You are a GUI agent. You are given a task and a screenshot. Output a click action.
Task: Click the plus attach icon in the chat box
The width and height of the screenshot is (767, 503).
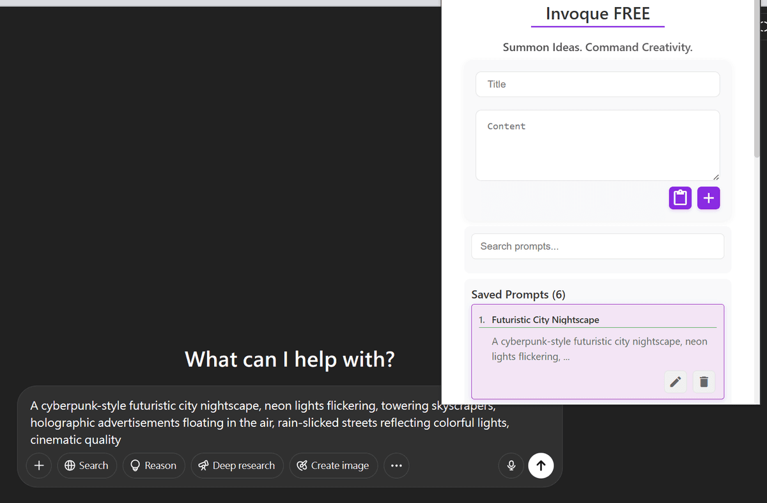coord(39,465)
